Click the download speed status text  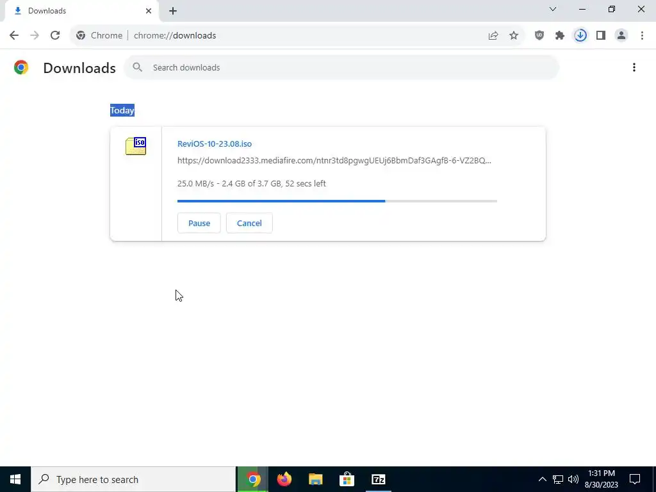coord(251,183)
